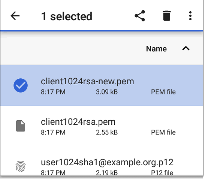Click the 8:17 PM time of client1024rsa.pem

53,132
